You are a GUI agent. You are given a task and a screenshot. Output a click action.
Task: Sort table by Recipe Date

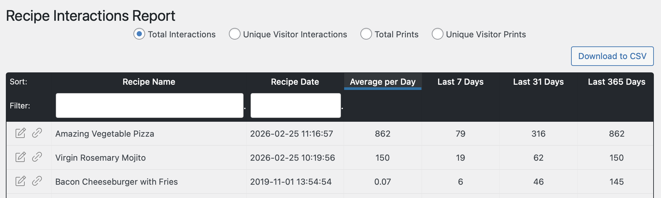295,82
